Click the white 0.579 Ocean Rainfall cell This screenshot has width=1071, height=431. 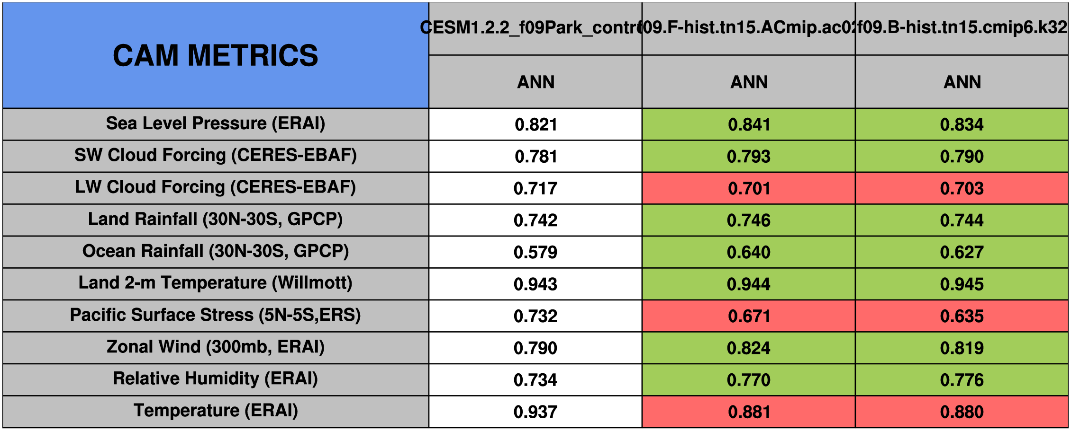click(535, 252)
